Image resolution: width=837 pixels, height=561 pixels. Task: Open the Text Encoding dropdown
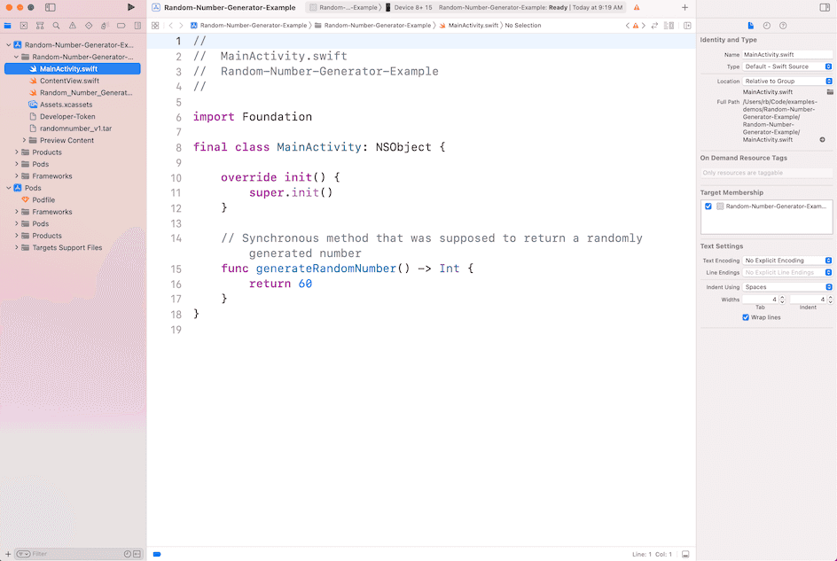[787, 261]
